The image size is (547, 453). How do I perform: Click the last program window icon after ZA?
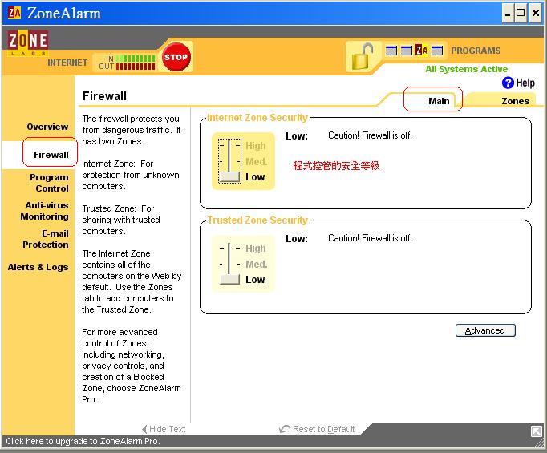pos(437,51)
